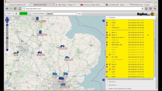Reload the page with the green refresh icon
The width and height of the screenshot is (162, 91).
[15, 9]
